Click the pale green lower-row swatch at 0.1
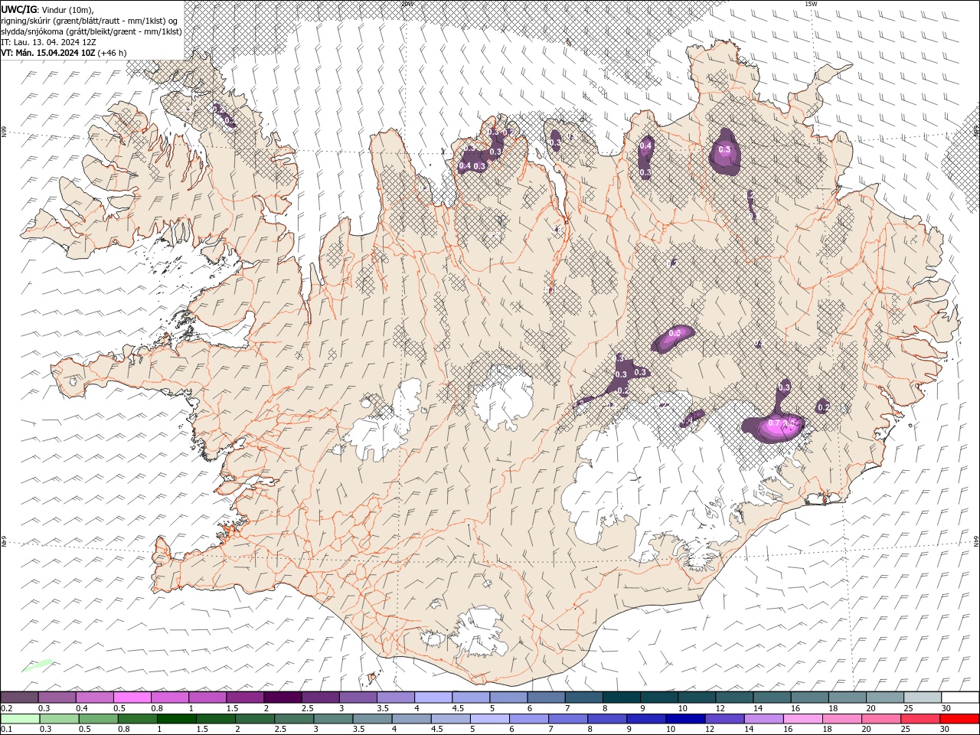The width and height of the screenshot is (980, 735). pyautogui.click(x=21, y=719)
